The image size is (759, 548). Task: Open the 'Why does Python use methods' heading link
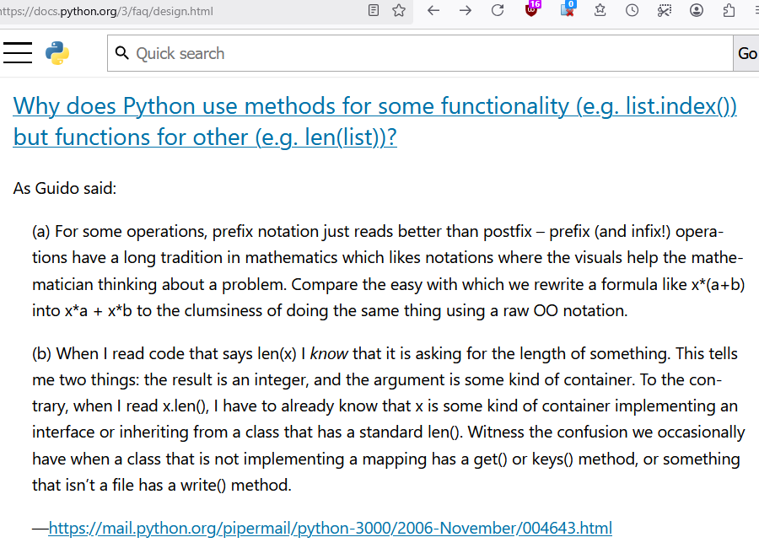coord(374,121)
